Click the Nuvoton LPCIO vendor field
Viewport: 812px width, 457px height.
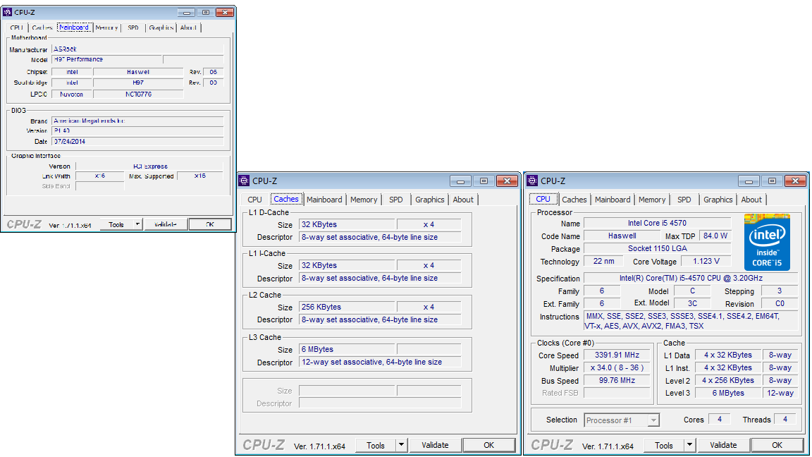[71, 95]
